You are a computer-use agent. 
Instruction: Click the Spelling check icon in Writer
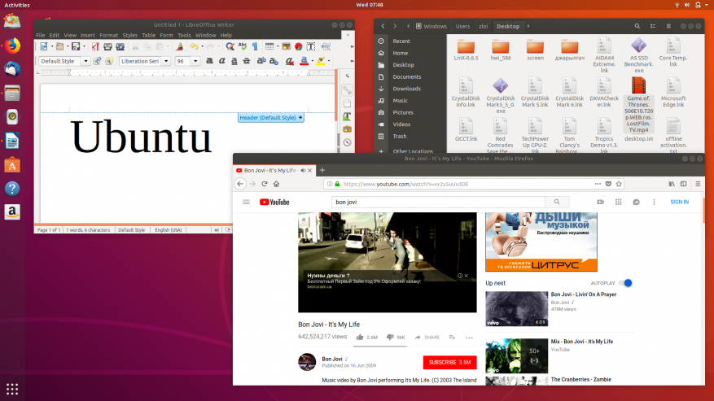(x=243, y=46)
